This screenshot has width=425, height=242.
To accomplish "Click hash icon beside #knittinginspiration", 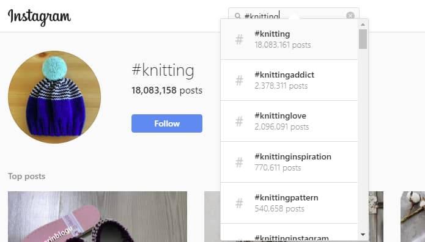I will click(239, 163).
